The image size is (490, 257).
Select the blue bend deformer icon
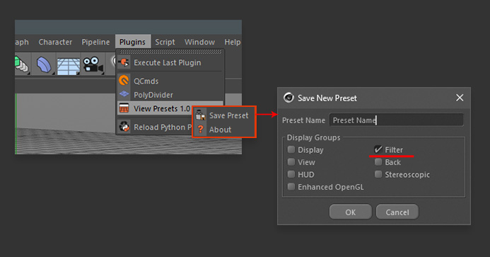44,65
